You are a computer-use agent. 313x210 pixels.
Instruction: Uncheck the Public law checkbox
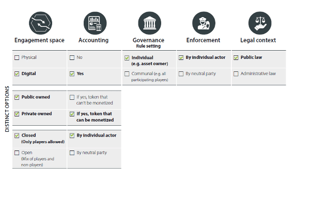pyautogui.click(x=236, y=58)
